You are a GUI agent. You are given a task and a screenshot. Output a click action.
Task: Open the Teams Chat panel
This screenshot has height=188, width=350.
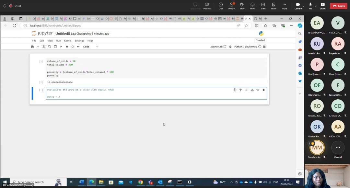(x=221, y=6)
